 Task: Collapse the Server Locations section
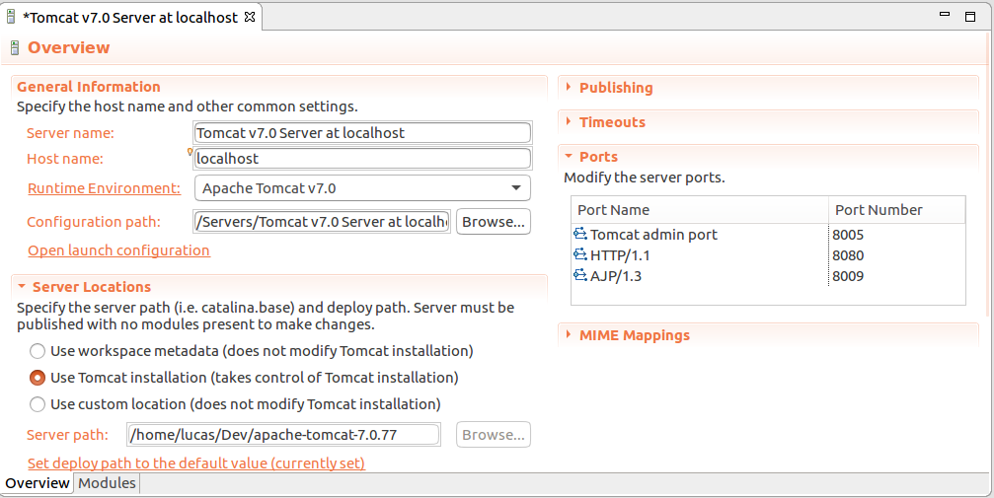[22, 286]
